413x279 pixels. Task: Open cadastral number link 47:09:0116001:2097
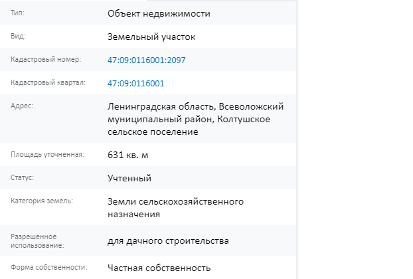(x=147, y=60)
